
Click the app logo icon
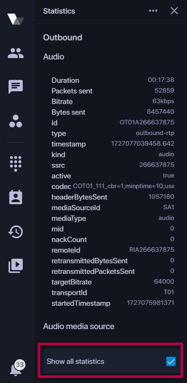click(x=16, y=19)
